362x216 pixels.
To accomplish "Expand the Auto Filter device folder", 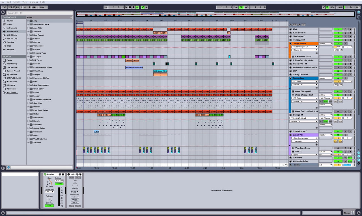I will coord(28,28).
